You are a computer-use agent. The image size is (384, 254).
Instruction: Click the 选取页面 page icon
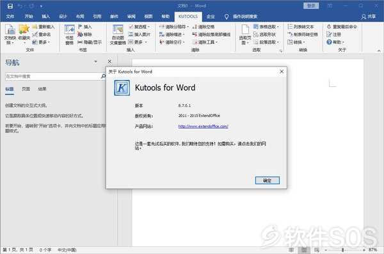(x=245, y=35)
